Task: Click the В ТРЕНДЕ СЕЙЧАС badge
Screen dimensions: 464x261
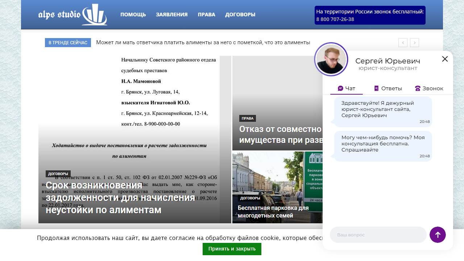Action: (x=68, y=42)
